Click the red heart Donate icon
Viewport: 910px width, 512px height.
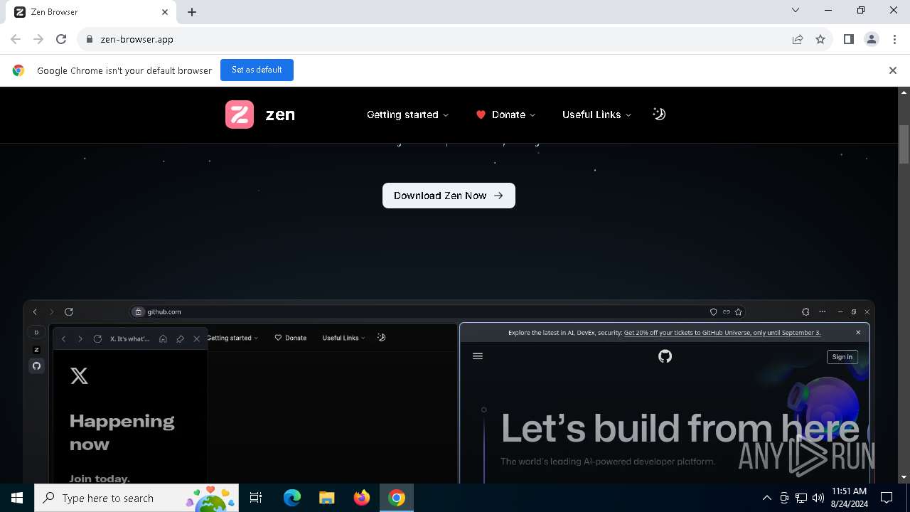pyautogui.click(x=481, y=114)
